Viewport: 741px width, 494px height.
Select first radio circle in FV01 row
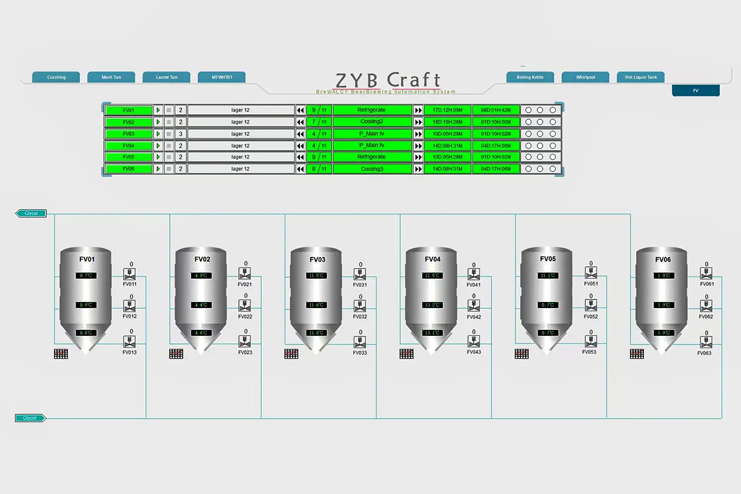click(x=528, y=110)
